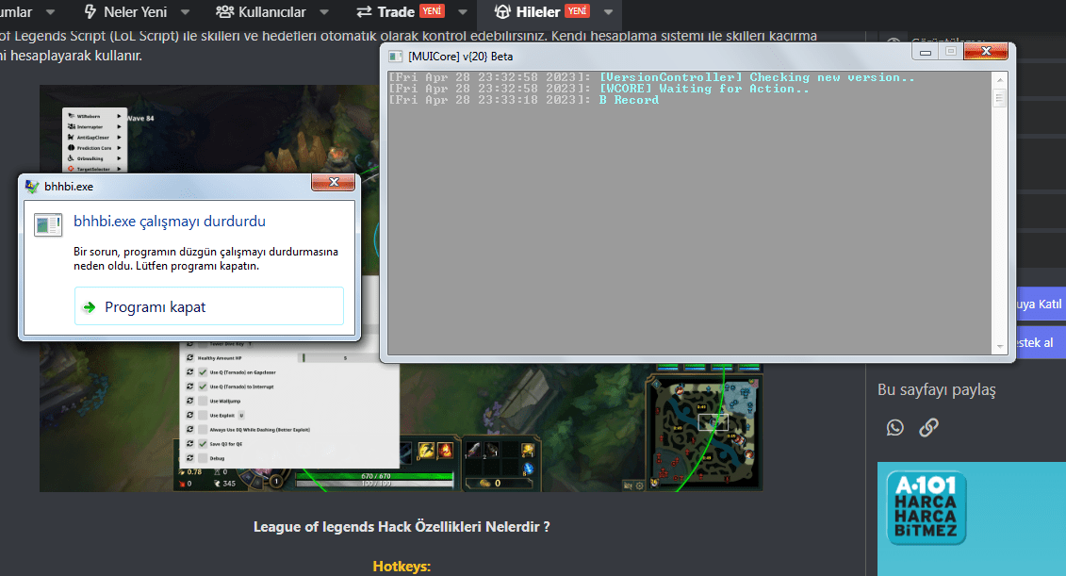
Task: Click the green arrow next to Programı kapat
Action: [x=89, y=307]
